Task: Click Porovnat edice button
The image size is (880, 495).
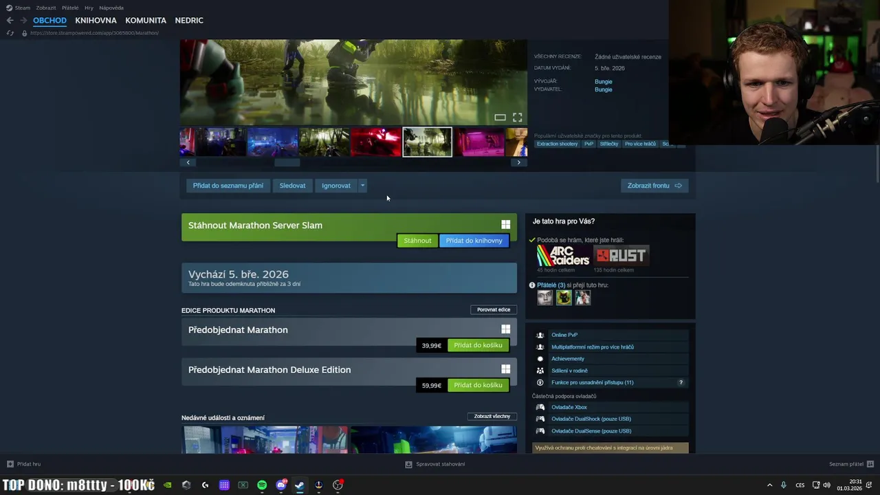Action: pos(494,310)
